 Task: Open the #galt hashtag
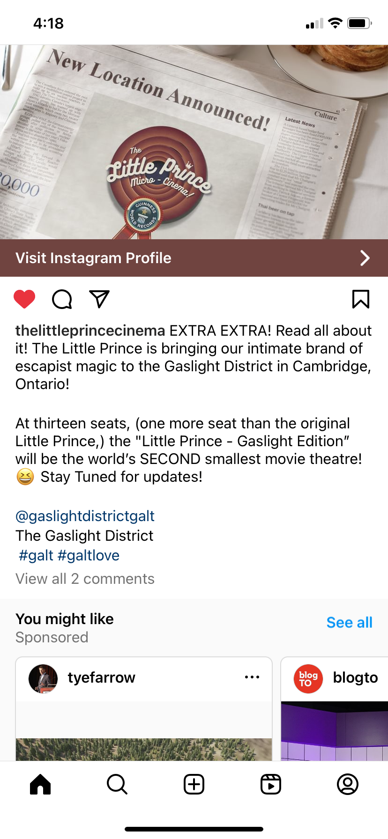[36, 555]
